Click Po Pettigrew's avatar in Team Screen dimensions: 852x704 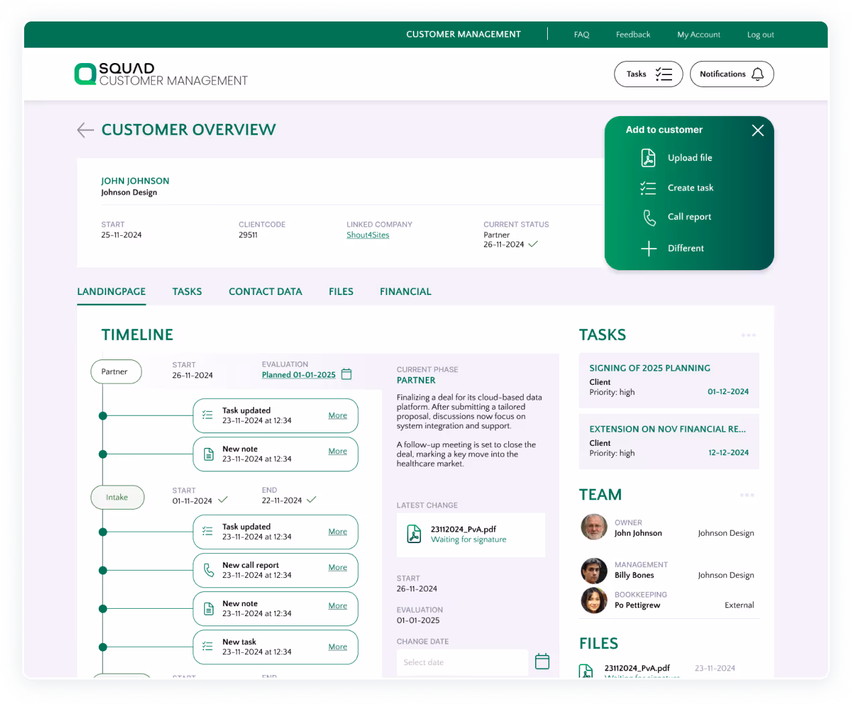(x=594, y=600)
